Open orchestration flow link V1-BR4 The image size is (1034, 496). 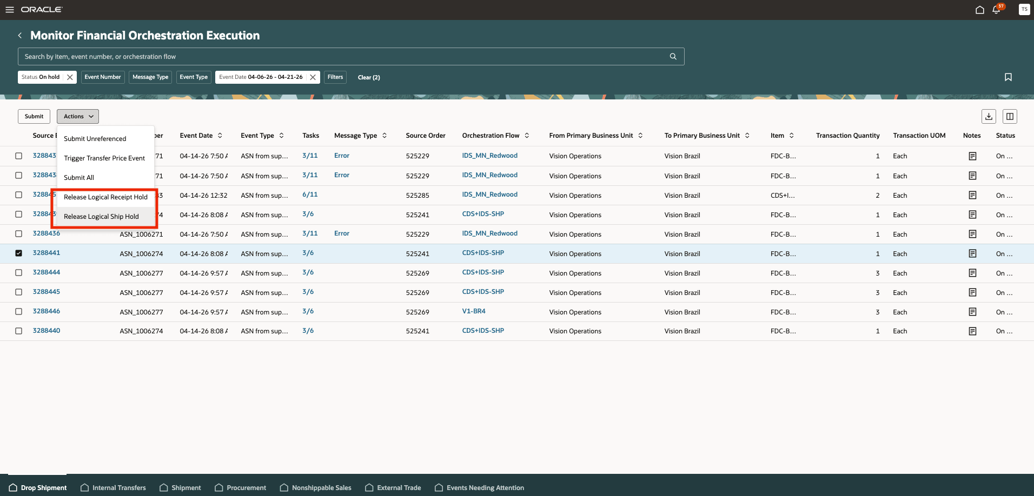point(474,311)
